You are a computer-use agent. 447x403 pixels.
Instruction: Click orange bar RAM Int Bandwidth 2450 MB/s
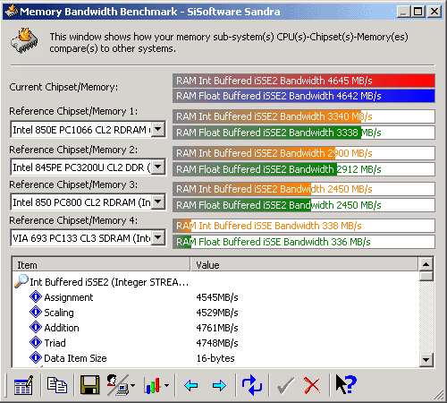304,189
